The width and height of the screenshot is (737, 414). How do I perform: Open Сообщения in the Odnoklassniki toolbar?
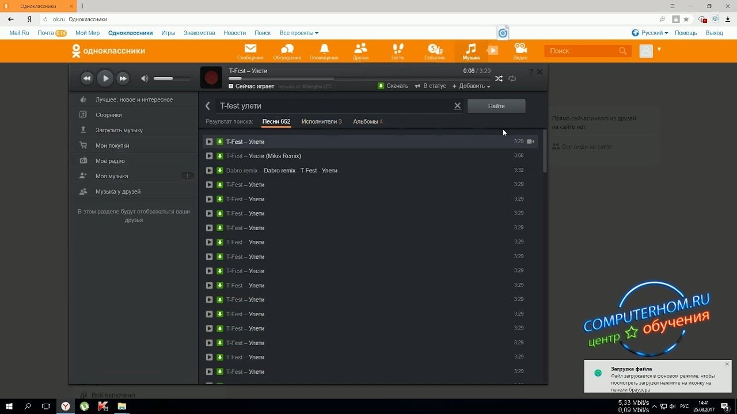click(x=250, y=51)
